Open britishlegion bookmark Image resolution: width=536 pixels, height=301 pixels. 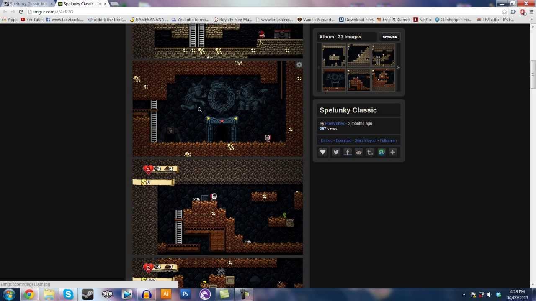click(274, 20)
